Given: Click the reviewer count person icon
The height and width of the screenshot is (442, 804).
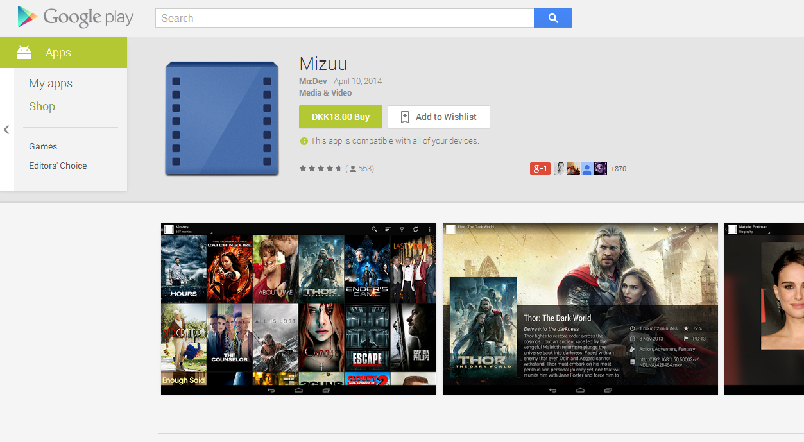Looking at the screenshot, I should pyautogui.click(x=353, y=169).
